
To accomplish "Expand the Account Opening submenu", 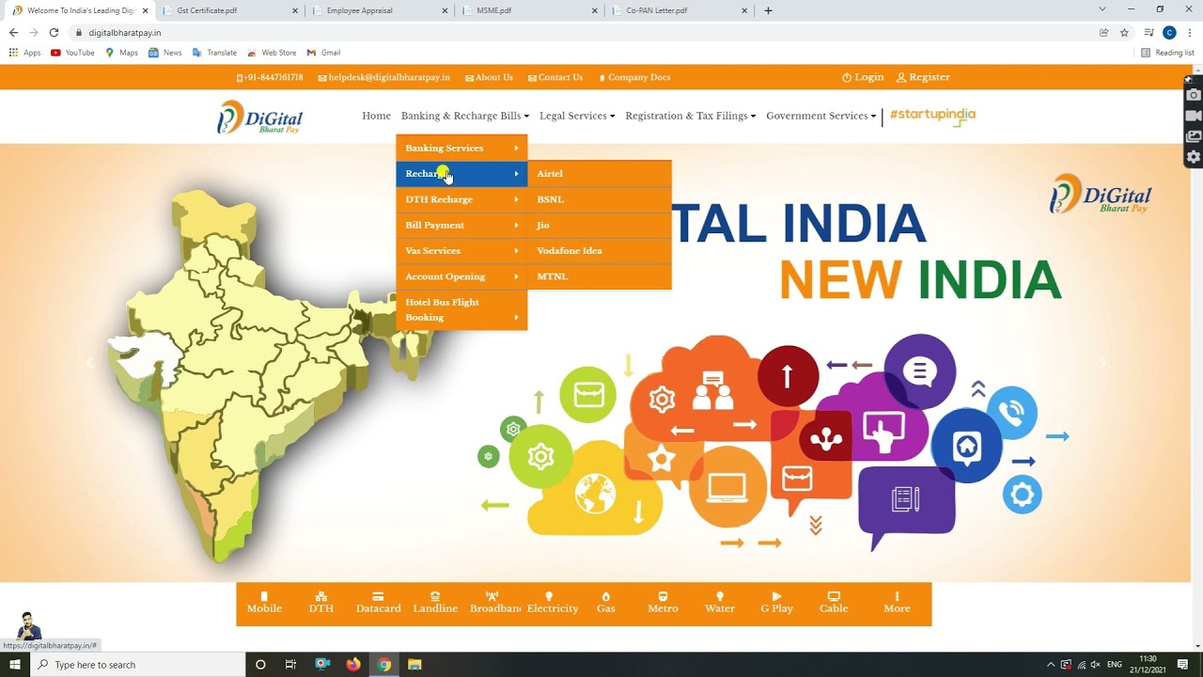I will (x=461, y=276).
